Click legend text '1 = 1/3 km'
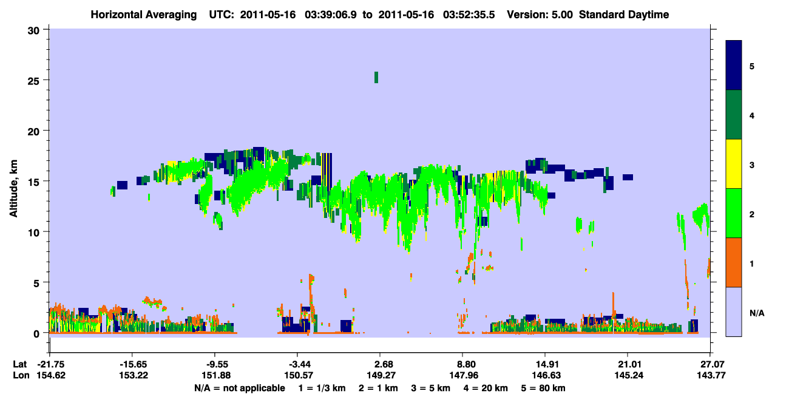This screenshot has height=405, width=789. 322,387
